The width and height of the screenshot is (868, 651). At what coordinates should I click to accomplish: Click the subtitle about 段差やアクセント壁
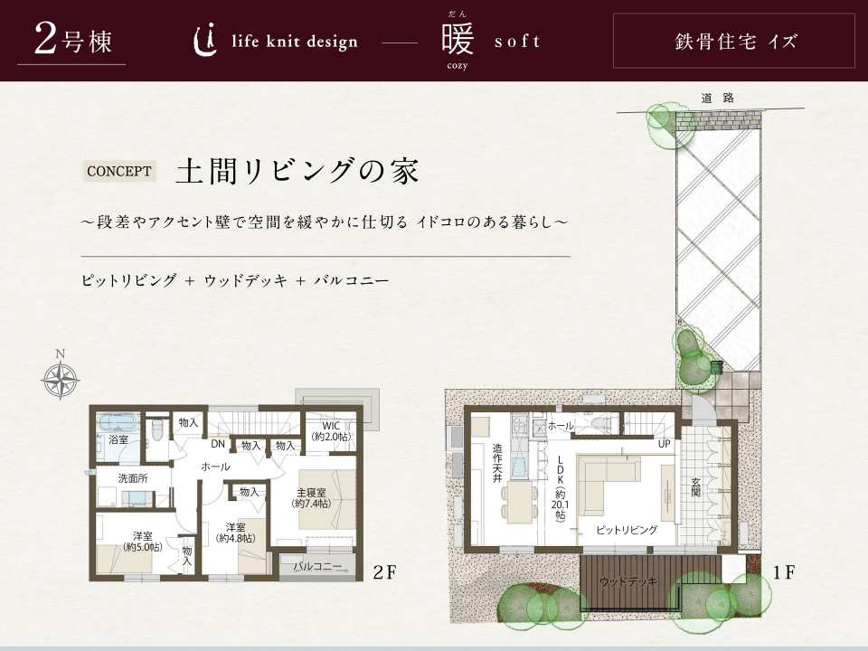pos(325,222)
